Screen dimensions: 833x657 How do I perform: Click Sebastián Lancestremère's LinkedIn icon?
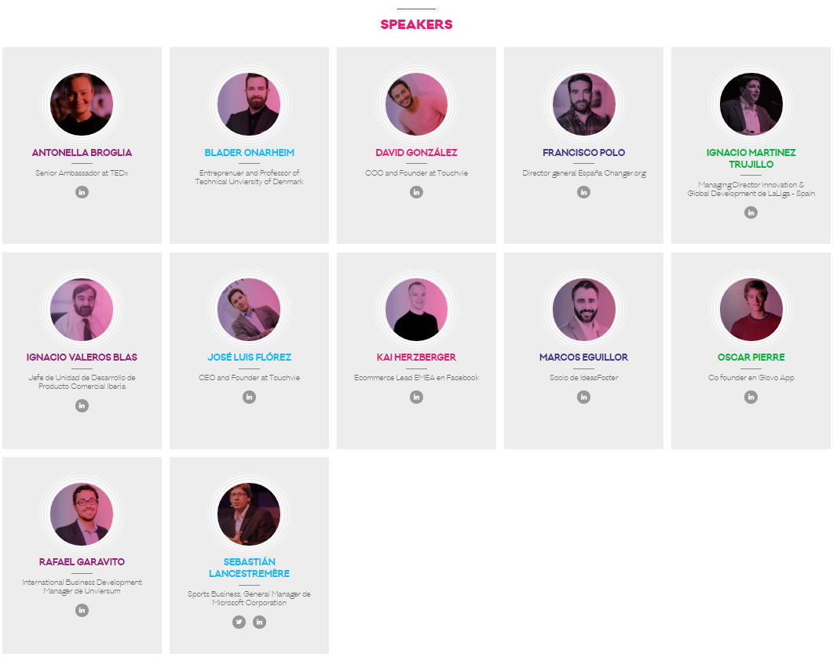coord(259,622)
